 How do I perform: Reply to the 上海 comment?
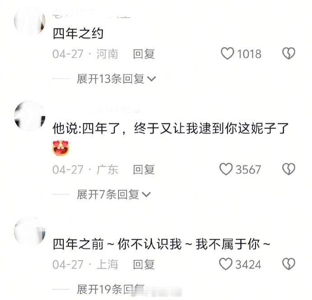click(x=144, y=264)
